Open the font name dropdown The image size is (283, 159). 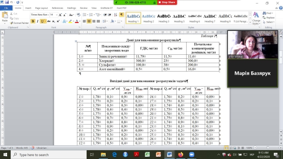point(48,15)
